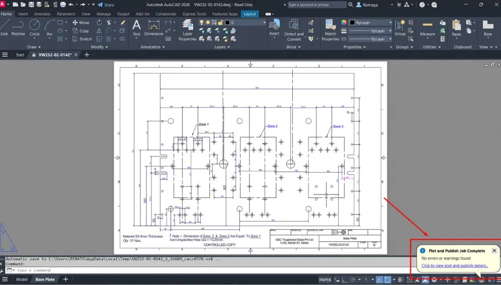This screenshot has height=285, width=501.
Task: Select the Circle tool
Action: click(34, 27)
